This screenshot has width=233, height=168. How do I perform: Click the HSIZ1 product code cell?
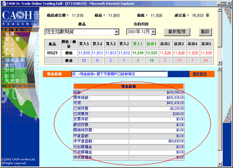[x=52, y=53]
